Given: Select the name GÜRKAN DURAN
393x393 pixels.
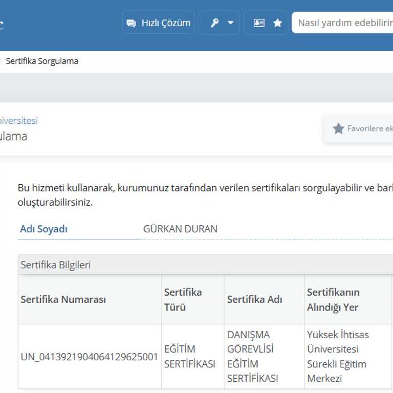Looking at the screenshot, I should point(180,229).
